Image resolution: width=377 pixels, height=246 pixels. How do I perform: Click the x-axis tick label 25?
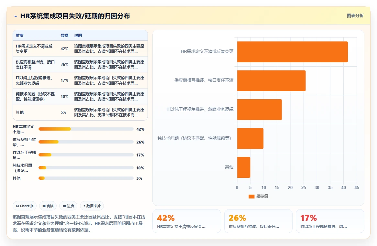coord(304,187)
